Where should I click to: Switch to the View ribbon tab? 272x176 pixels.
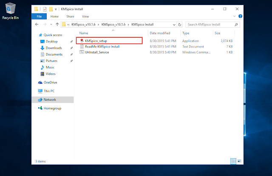coord(85,17)
